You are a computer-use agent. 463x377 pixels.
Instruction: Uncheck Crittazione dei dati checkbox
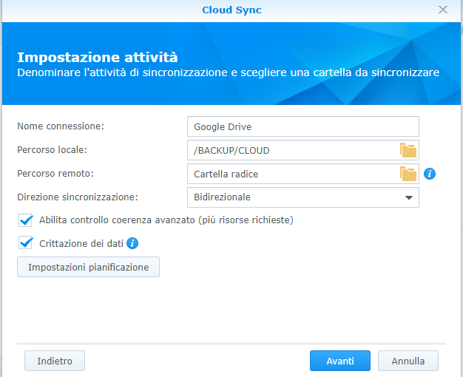click(x=25, y=242)
